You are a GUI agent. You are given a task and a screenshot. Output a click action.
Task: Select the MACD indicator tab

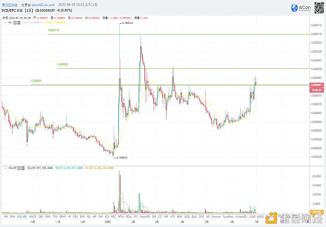32,217
